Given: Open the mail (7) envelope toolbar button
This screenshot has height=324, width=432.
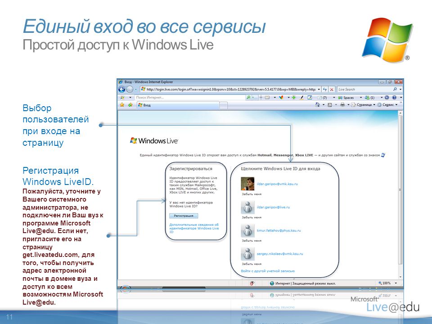Looking at the screenshot, I should pyautogui.click(x=322, y=98).
